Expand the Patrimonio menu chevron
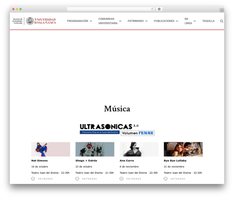234x198 pixels. click(x=146, y=21)
